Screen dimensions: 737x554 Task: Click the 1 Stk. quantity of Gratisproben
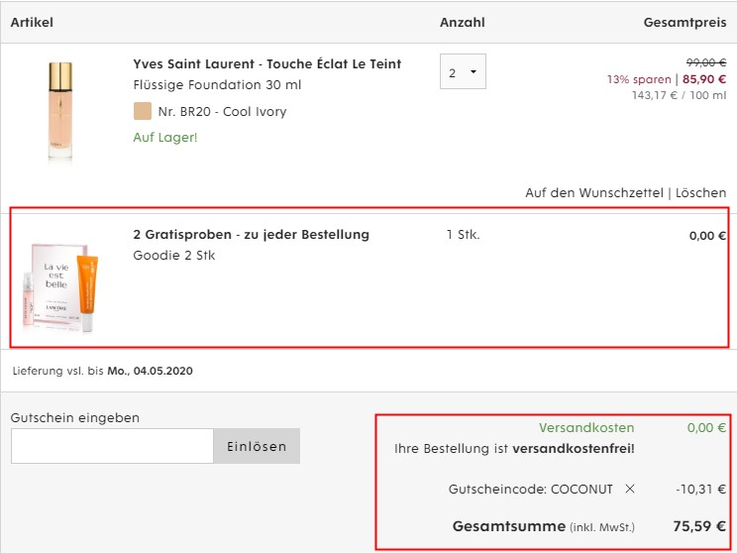[x=463, y=234]
